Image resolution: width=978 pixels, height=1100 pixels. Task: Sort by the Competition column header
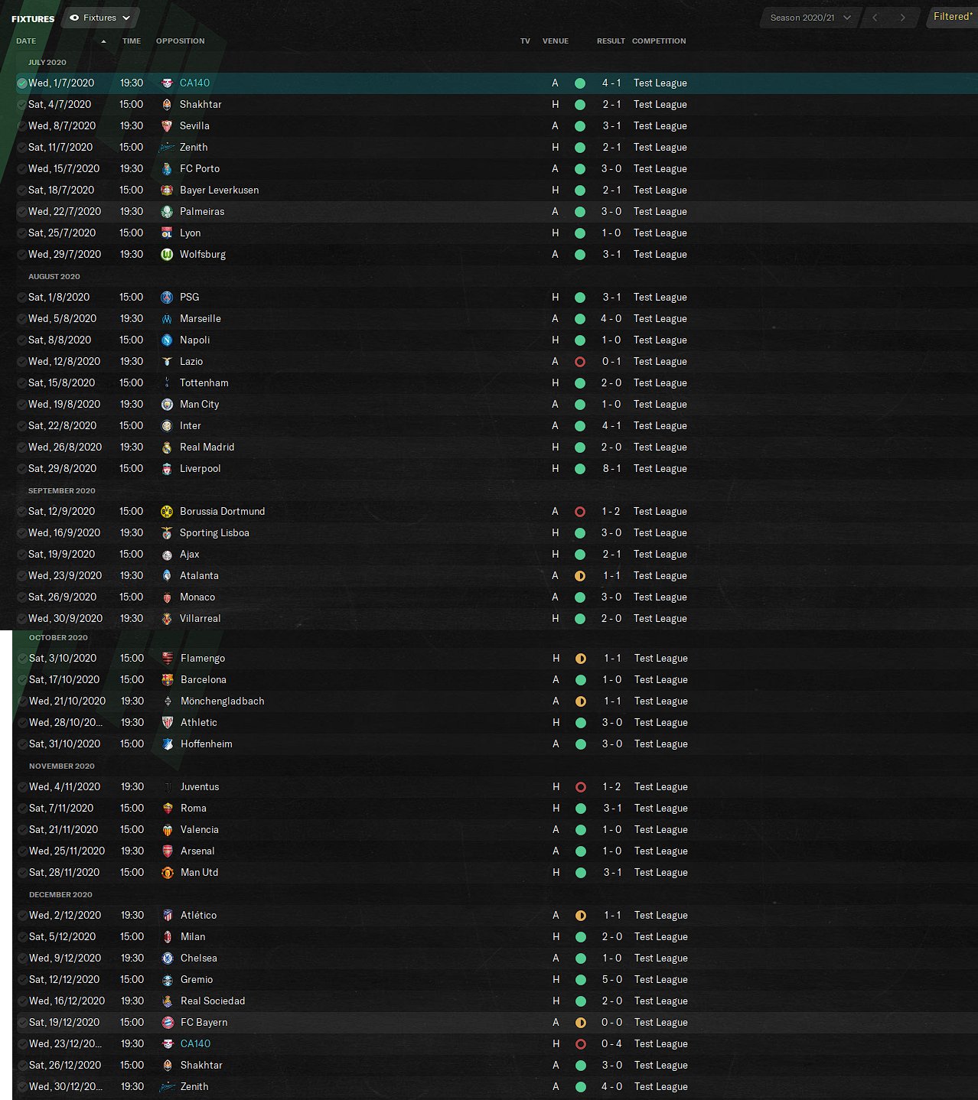[659, 41]
